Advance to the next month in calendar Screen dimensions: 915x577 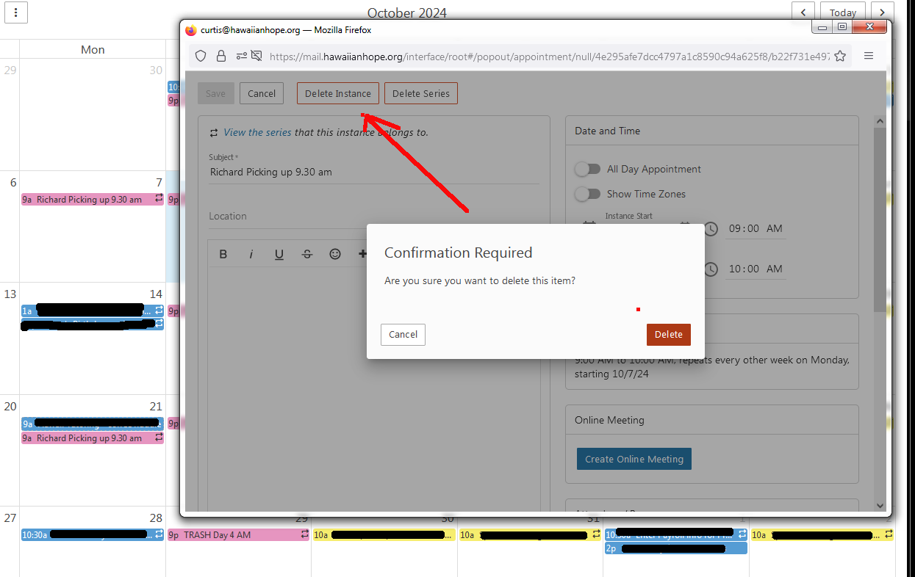tap(883, 12)
